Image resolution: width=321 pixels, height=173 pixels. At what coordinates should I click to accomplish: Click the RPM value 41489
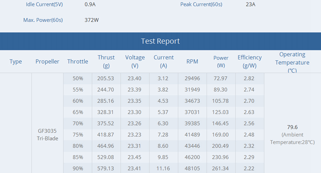192,134
